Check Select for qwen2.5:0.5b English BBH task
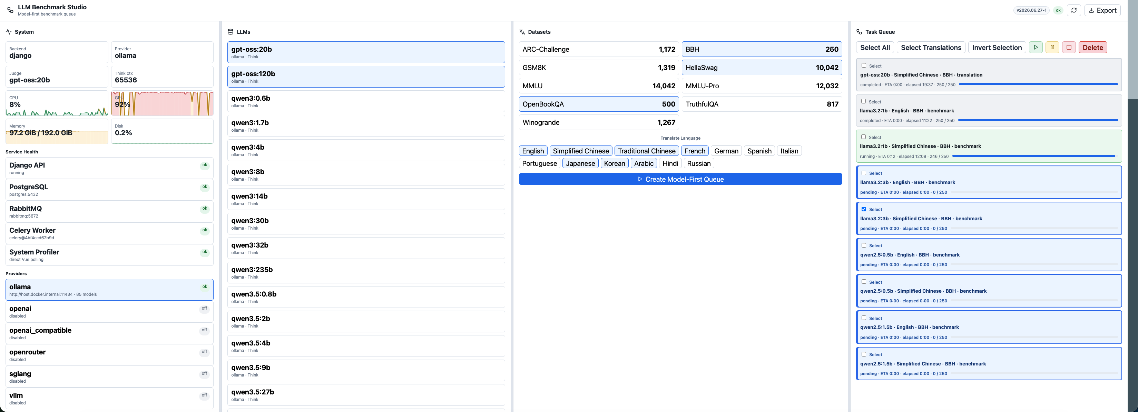1138x412 pixels. coord(864,245)
